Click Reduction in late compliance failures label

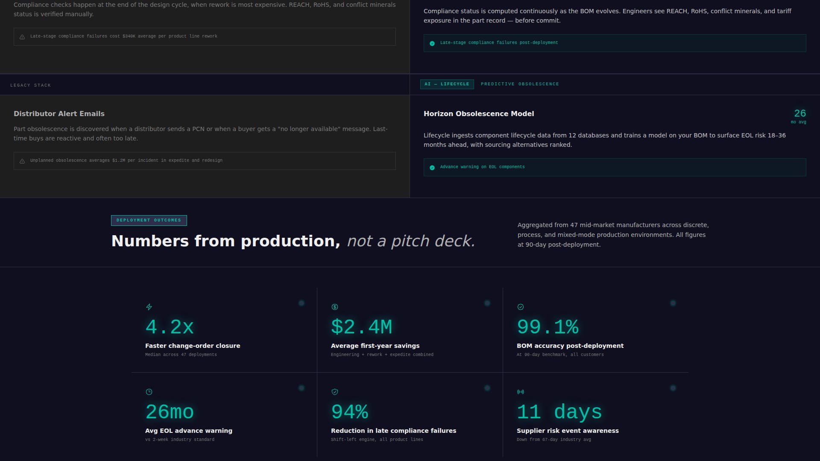(393, 431)
